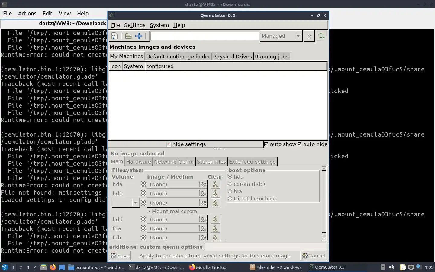Open the Qemulator Help menu
The width and height of the screenshot is (435, 272).
[179, 25]
